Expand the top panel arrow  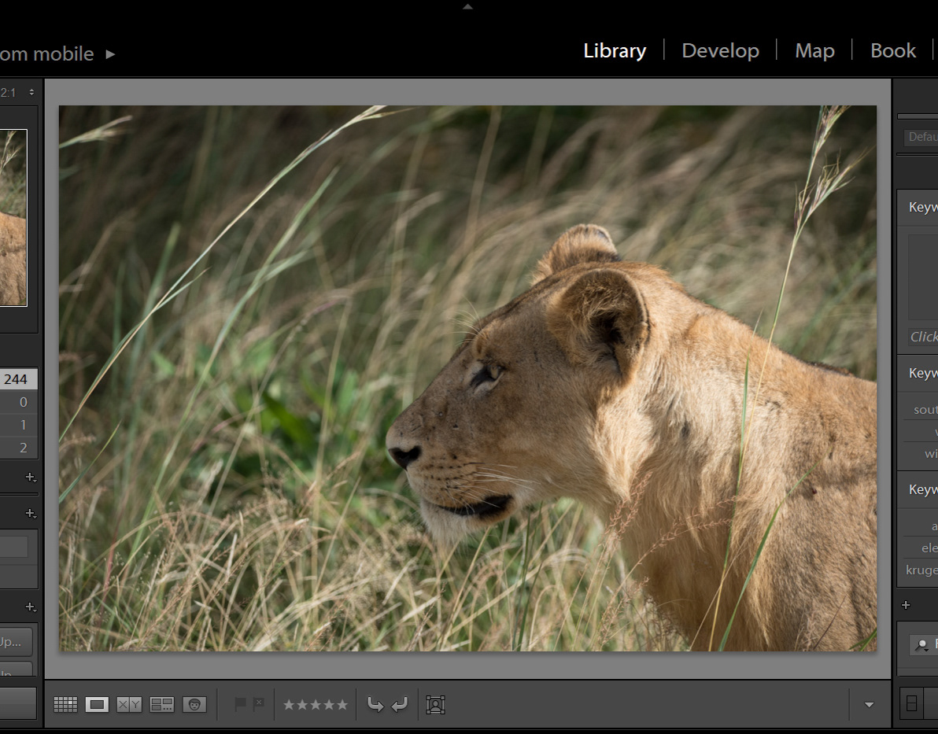point(468,6)
